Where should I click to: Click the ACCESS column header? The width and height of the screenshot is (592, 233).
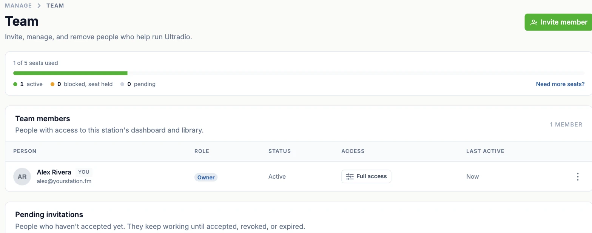(x=353, y=151)
